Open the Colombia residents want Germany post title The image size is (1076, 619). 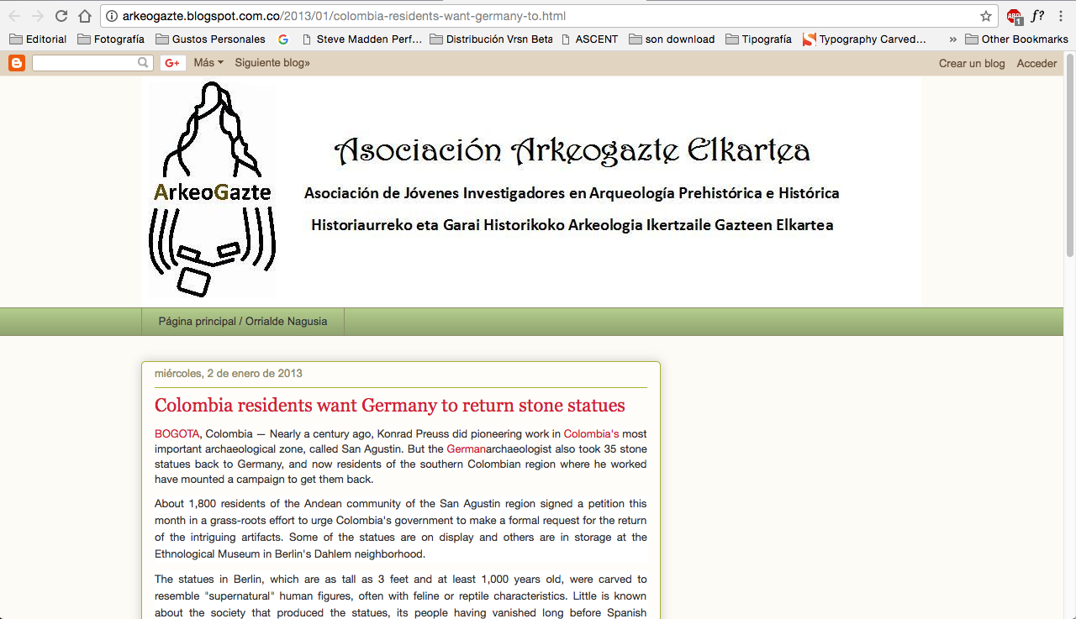390,406
